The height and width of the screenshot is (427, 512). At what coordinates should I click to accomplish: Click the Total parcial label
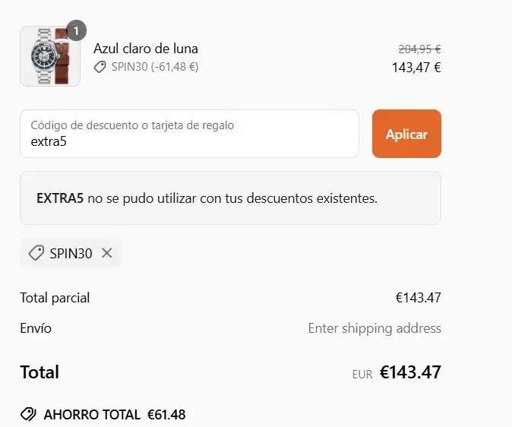coord(55,298)
